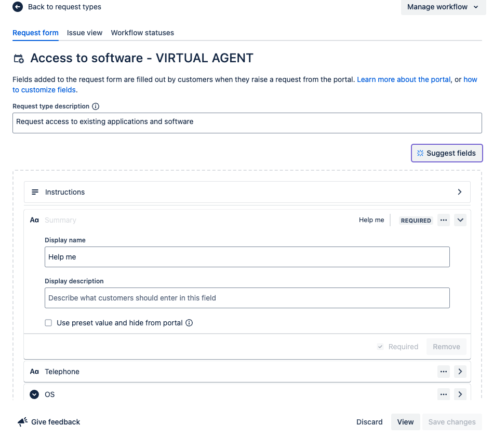493x438 pixels.
Task: Open the Summary field's more options (…) menu
Action: (x=443, y=220)
